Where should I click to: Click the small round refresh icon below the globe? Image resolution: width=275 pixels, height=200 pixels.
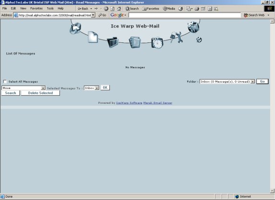click(x=199, y=40)
